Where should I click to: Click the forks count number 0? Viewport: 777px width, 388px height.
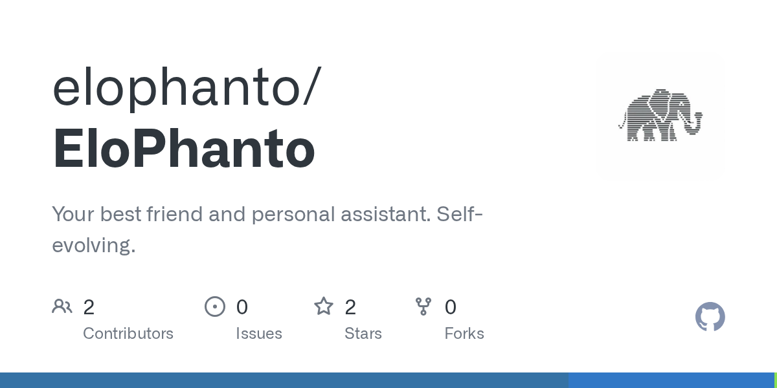click(x=451, y=307)
